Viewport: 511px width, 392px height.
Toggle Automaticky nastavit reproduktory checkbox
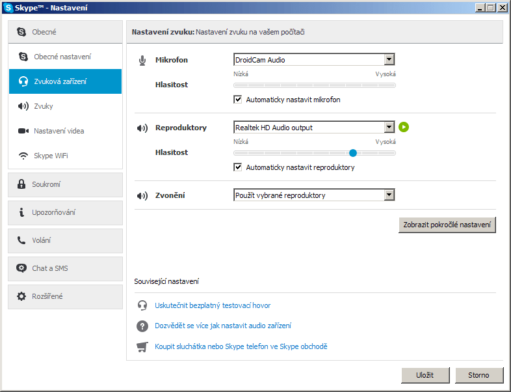pos(237,167)
